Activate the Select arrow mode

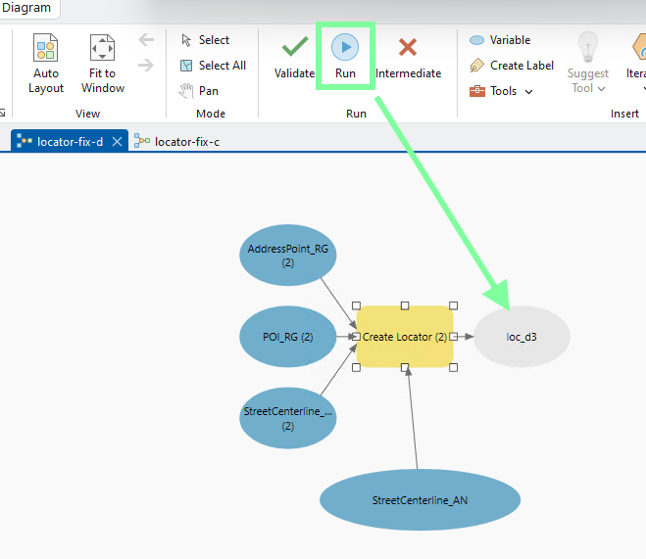pyautogui.click(x=205, y=40)
